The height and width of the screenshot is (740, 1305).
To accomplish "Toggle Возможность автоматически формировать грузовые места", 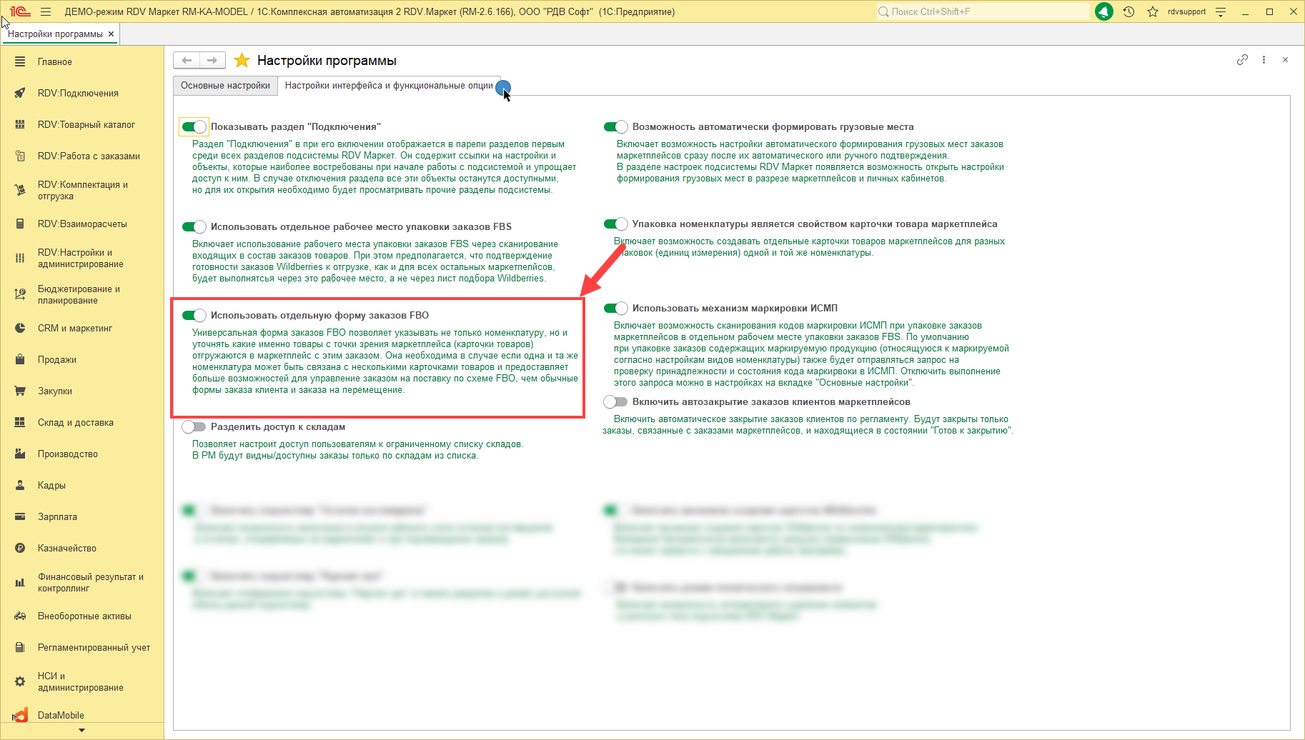I will coord(615,127).
